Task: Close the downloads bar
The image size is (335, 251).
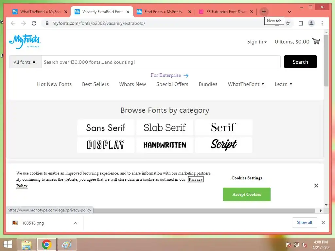Action: coord(323,223)
